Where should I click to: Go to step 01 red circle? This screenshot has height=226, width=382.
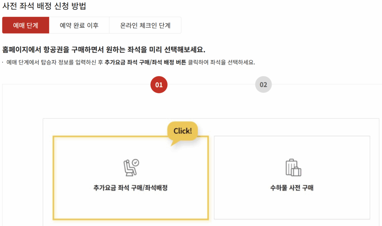[159, 85]
